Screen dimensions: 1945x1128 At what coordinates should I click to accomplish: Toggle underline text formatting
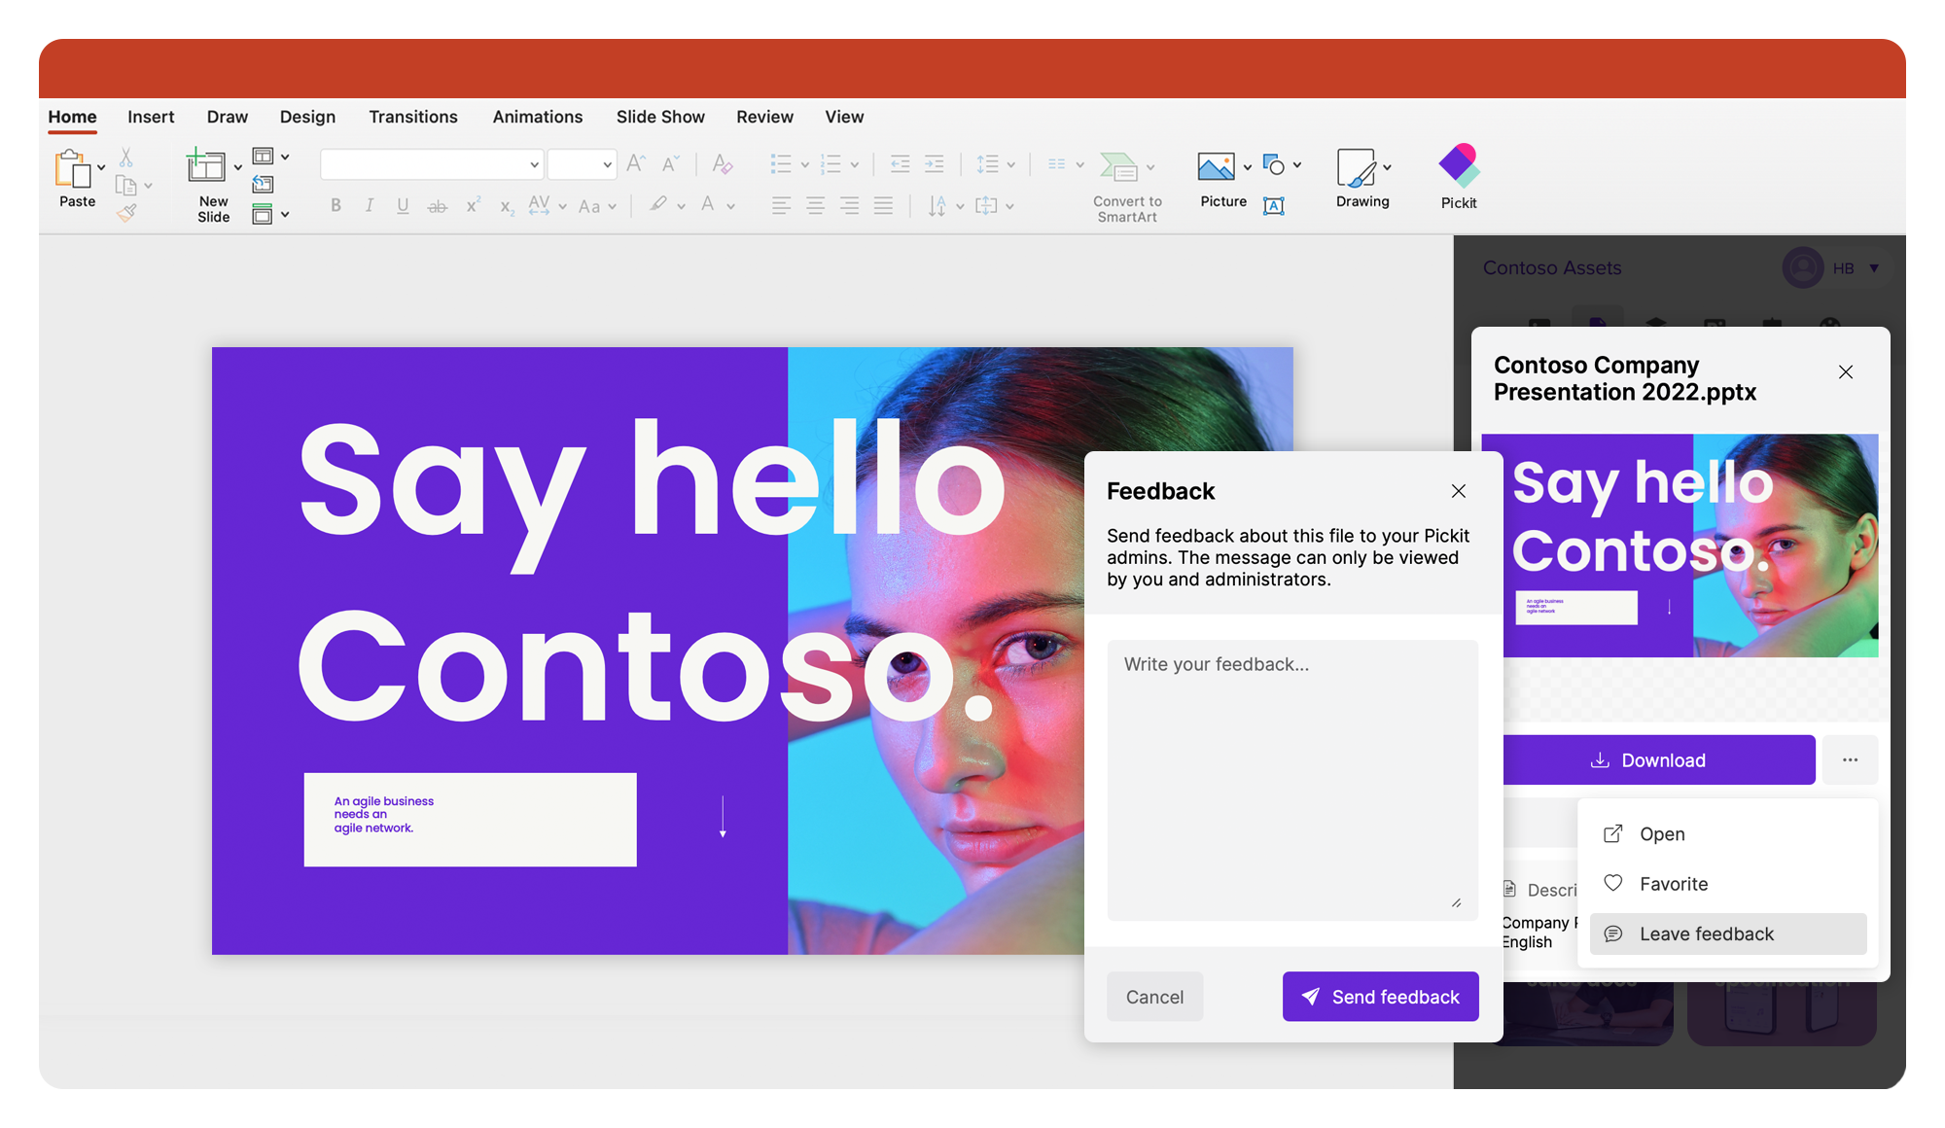(403, 205)
